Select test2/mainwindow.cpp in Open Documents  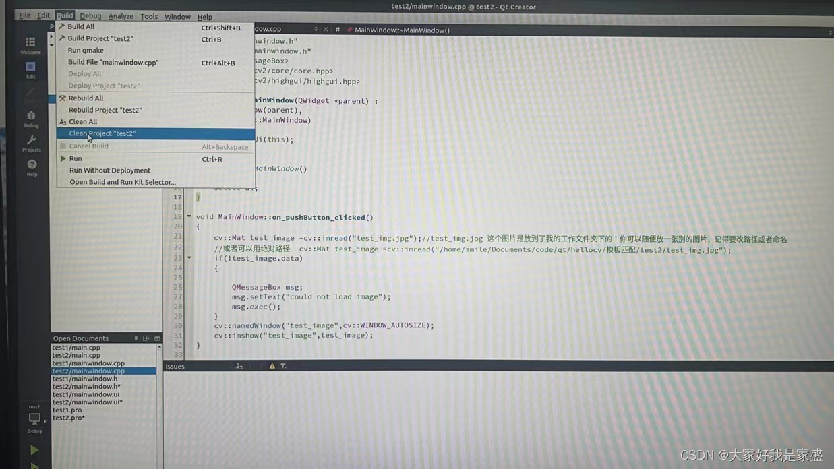coord(103,371)
